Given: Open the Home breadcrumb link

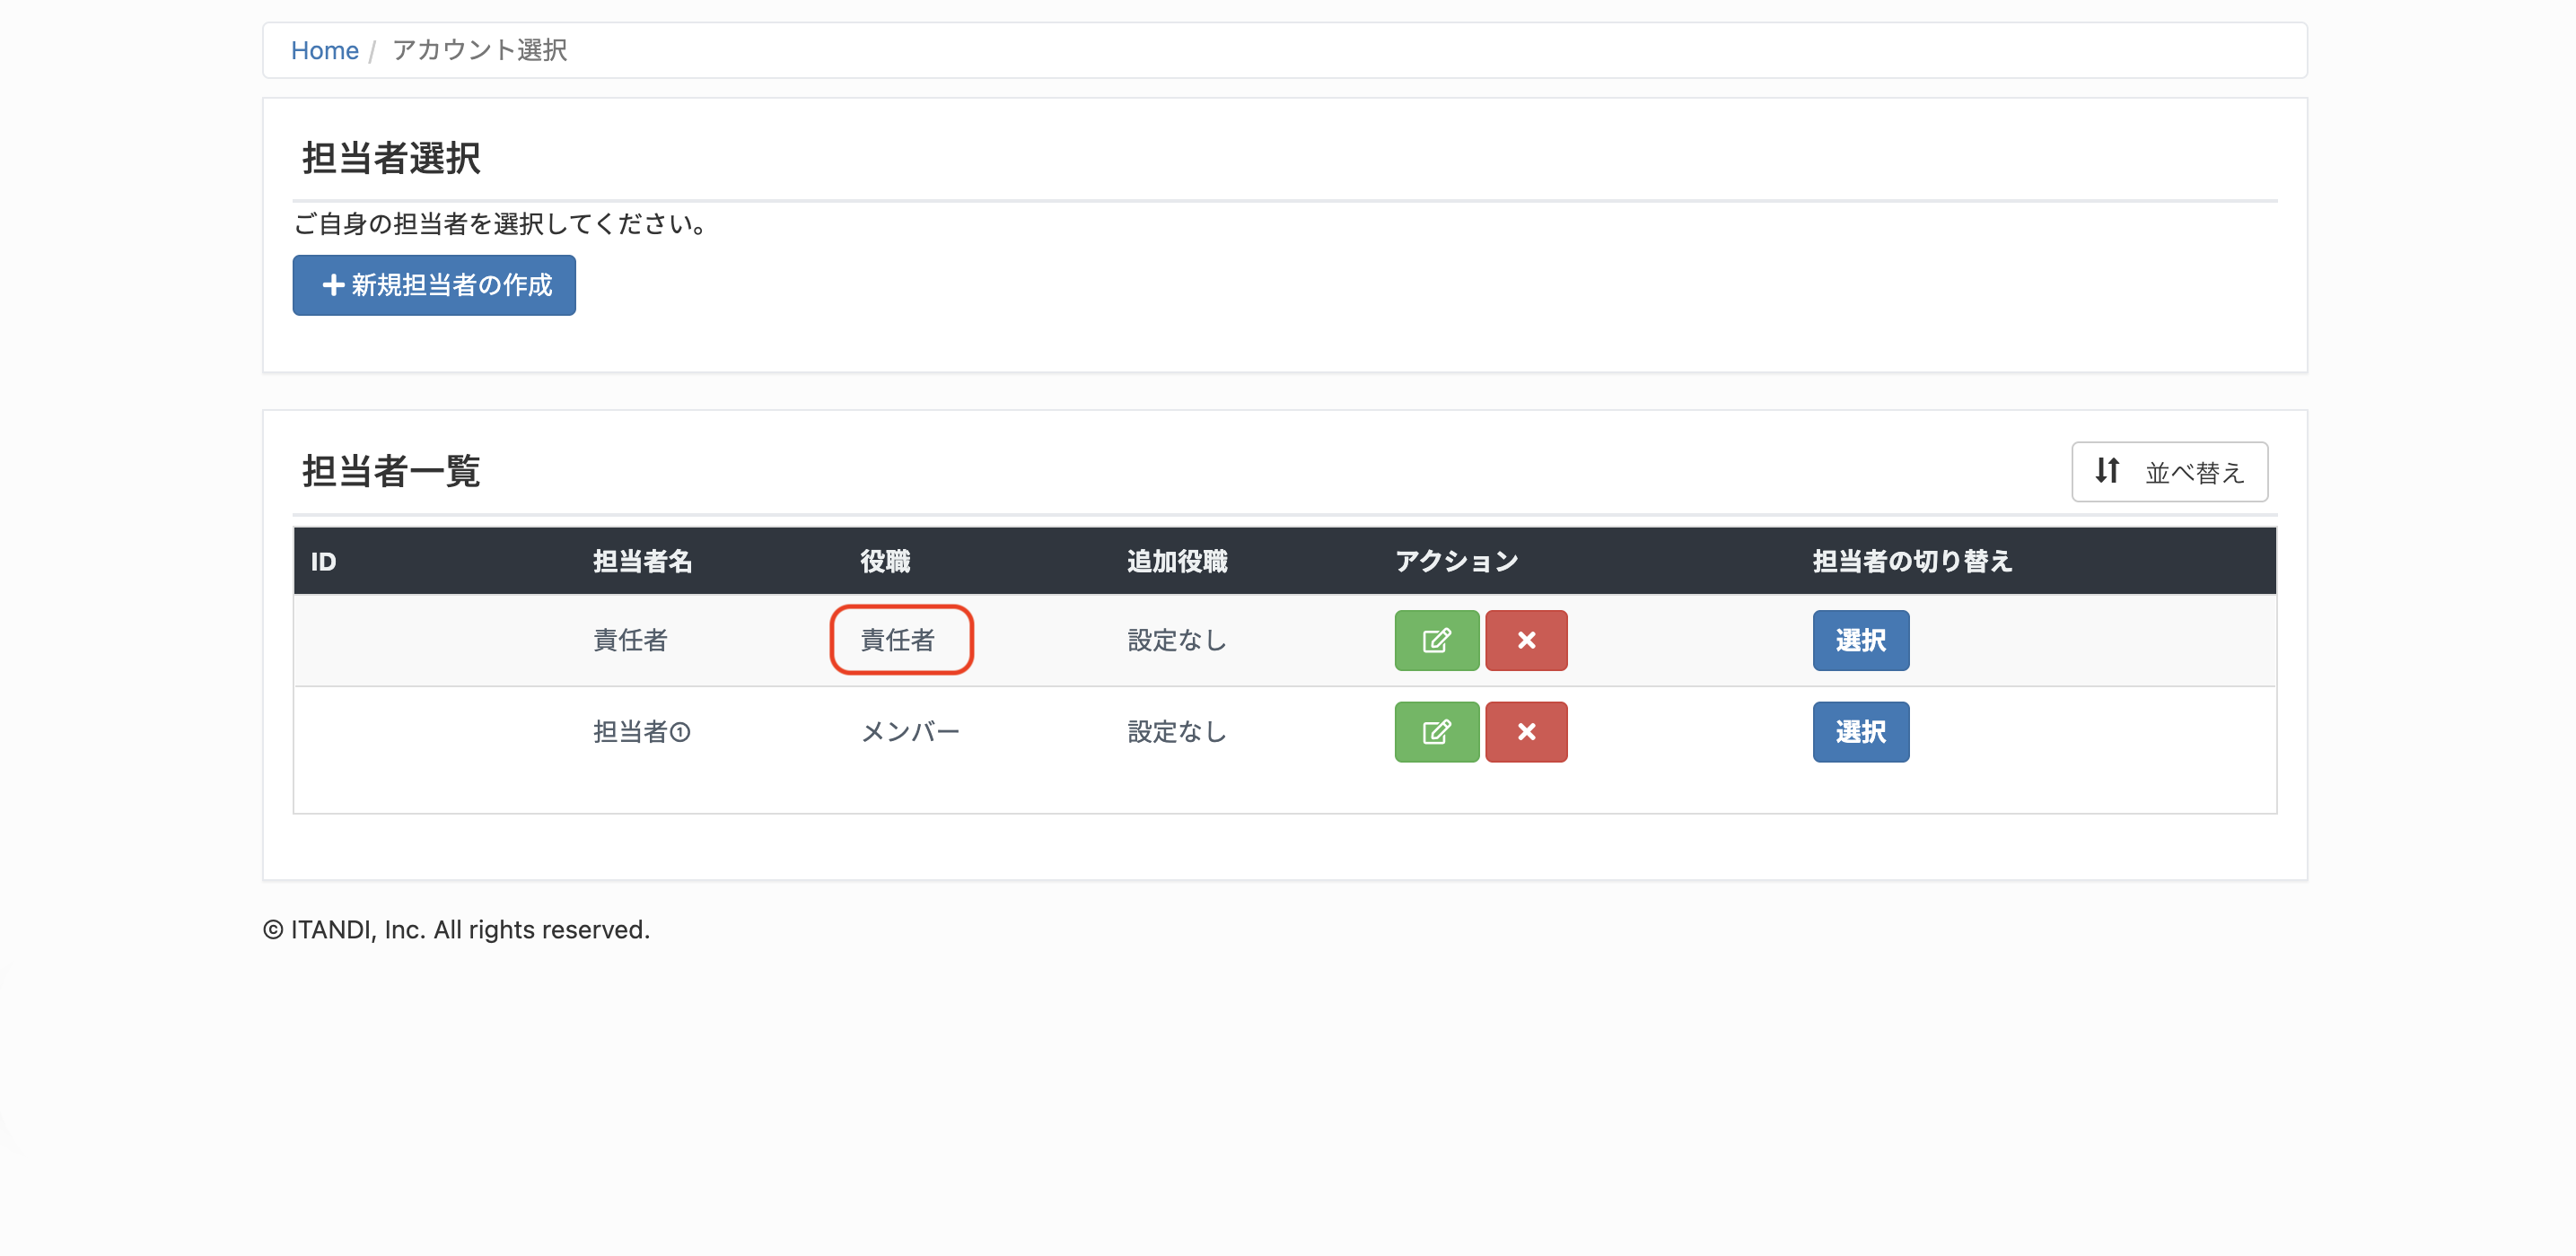Looking at the screenshot, I should coord(324,50).
